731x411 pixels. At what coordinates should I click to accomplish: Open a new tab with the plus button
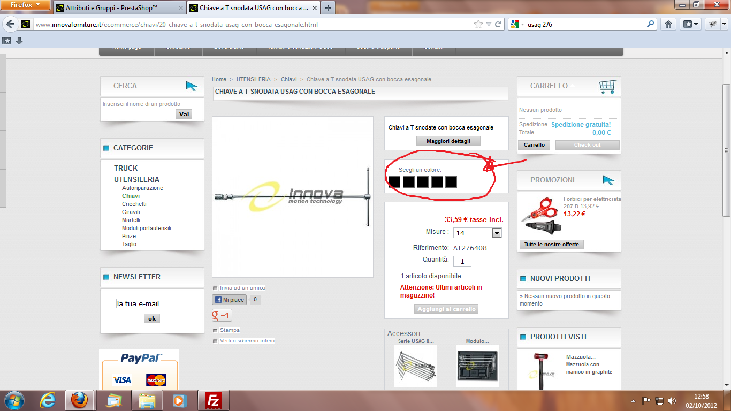coord(328,8)
